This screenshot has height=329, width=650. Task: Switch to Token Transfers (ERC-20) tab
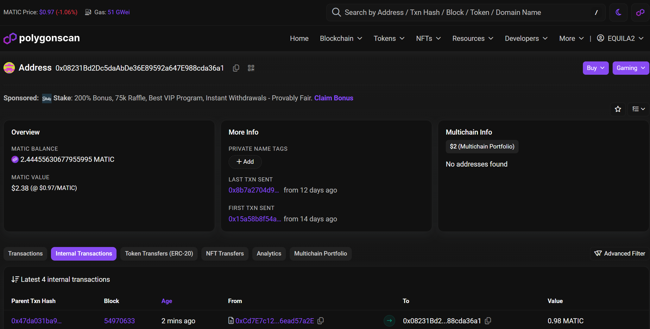[x=159, y=254]
